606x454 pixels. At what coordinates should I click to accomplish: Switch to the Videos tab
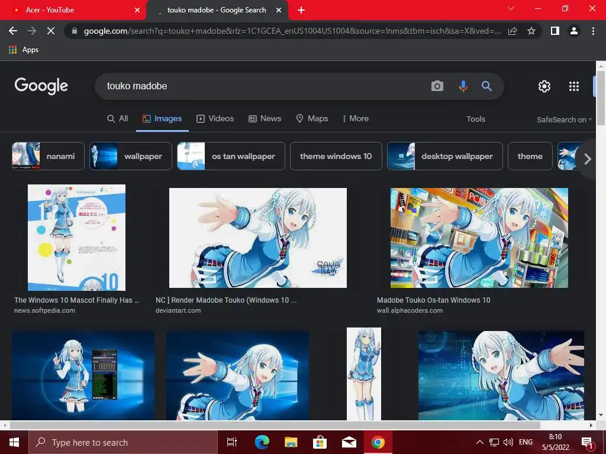(x=215, y=118)
